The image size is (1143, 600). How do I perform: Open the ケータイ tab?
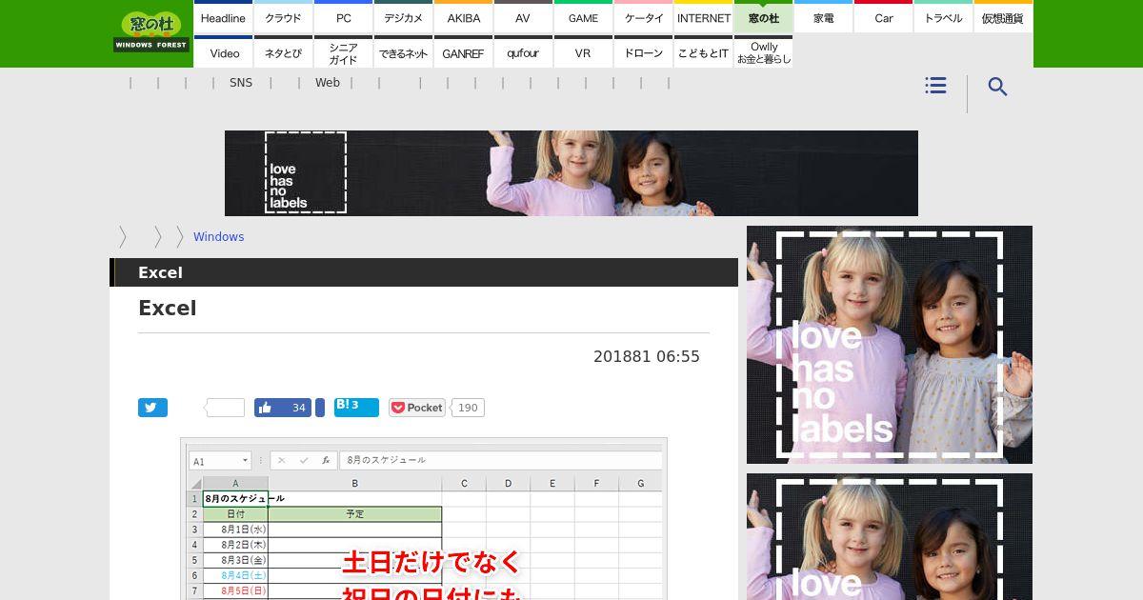(x=643, y=17)
